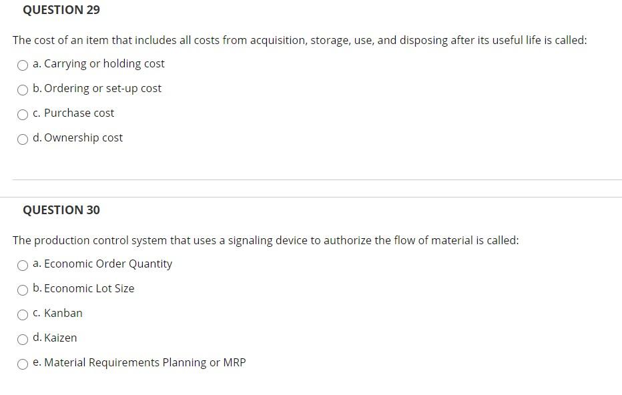Image resolution: width=622 pixels, height=395 pixels.
Task: Select the Kaizen radio button
Action: tap(23, 340)
